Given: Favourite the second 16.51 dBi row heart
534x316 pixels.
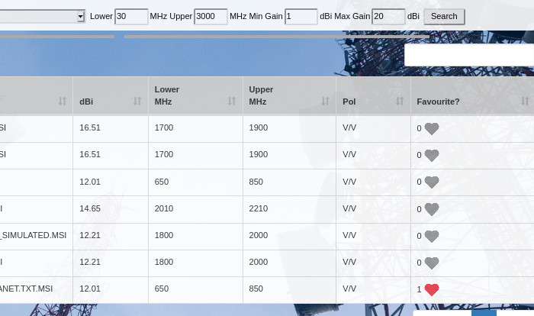Looking at the screenshot, I should [432, 155].
